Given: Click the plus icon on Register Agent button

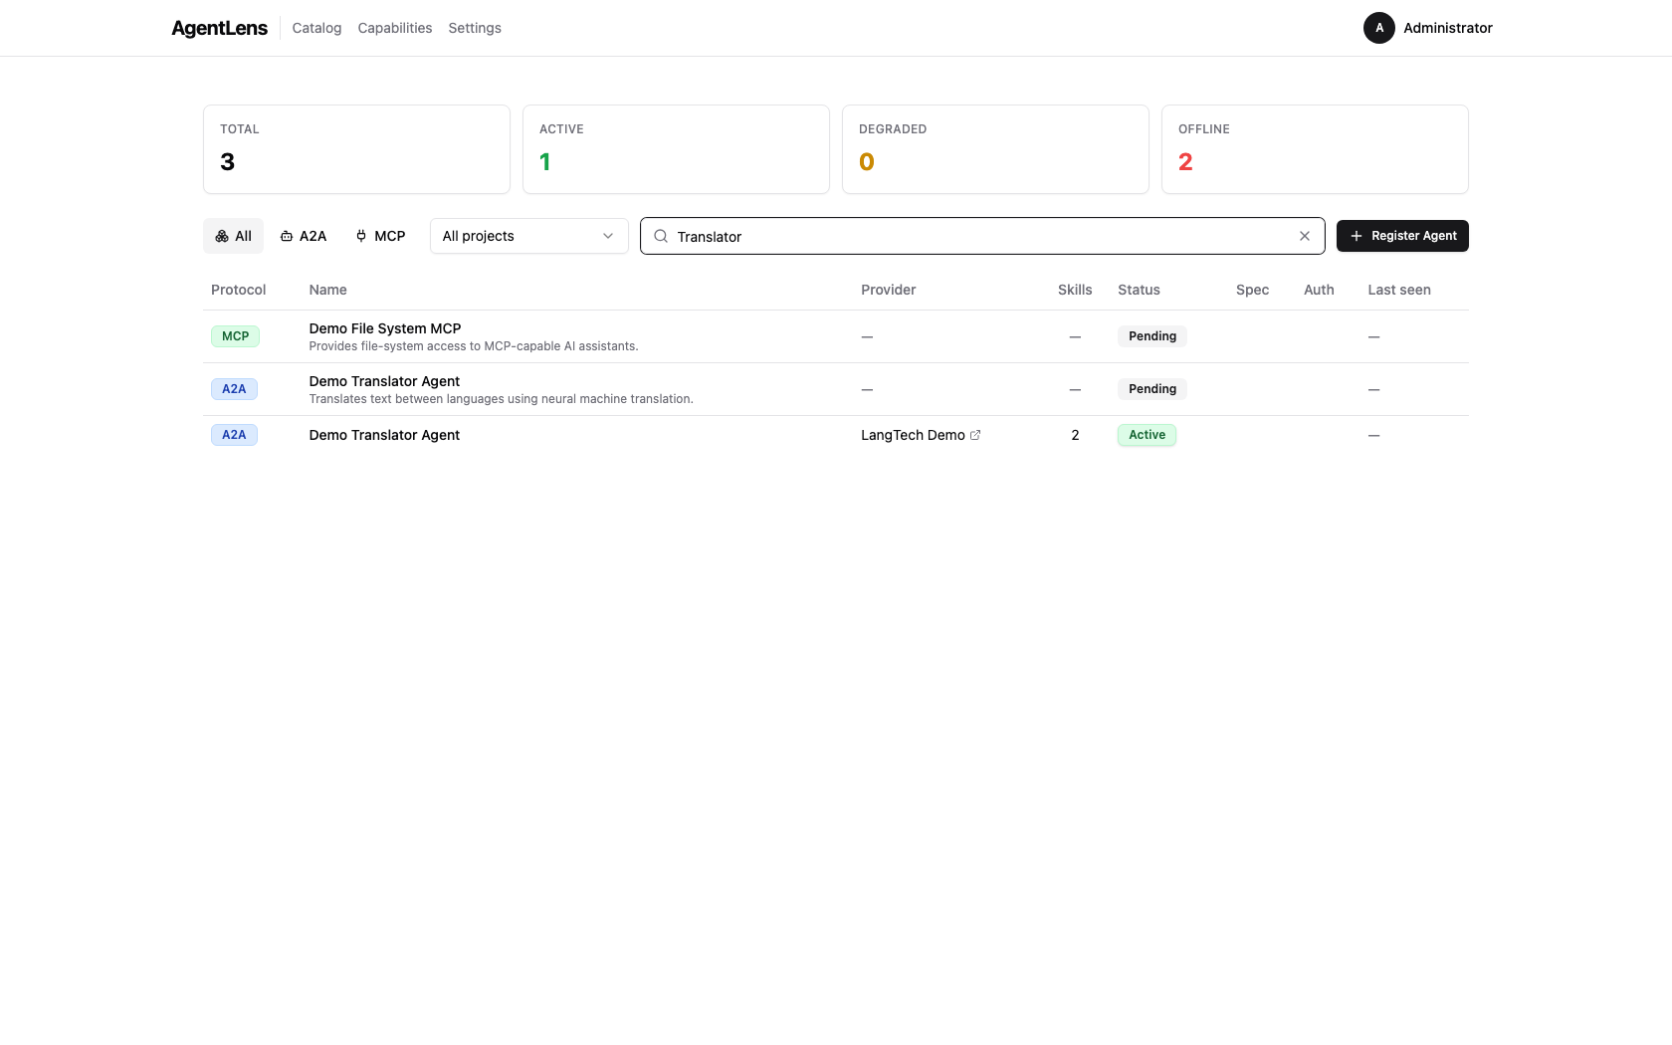Looking at the screenshot, I should point(1357,236).
